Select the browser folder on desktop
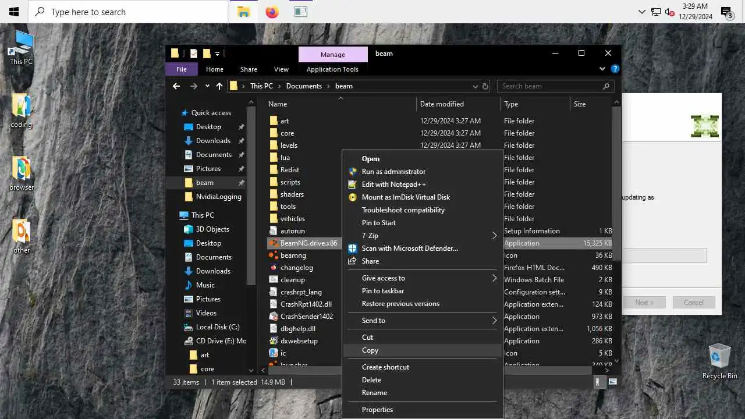Screen dimensions: 745x419 22,173
